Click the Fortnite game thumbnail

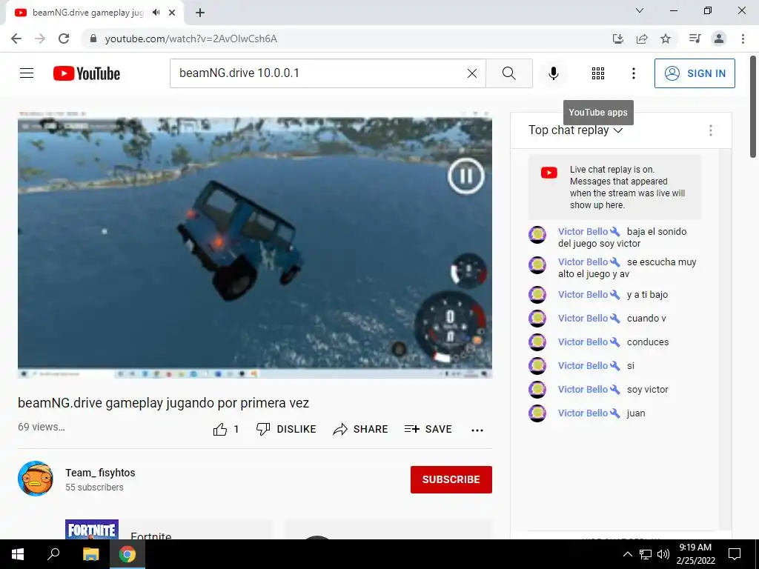pyautogui.click(x=92, y=529)
